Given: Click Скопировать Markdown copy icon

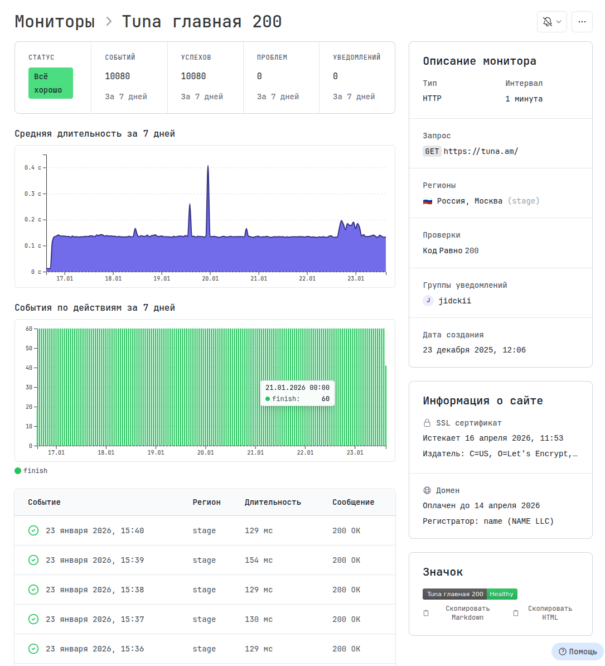Looking at the screenshot, I should [x=427, y=613].
